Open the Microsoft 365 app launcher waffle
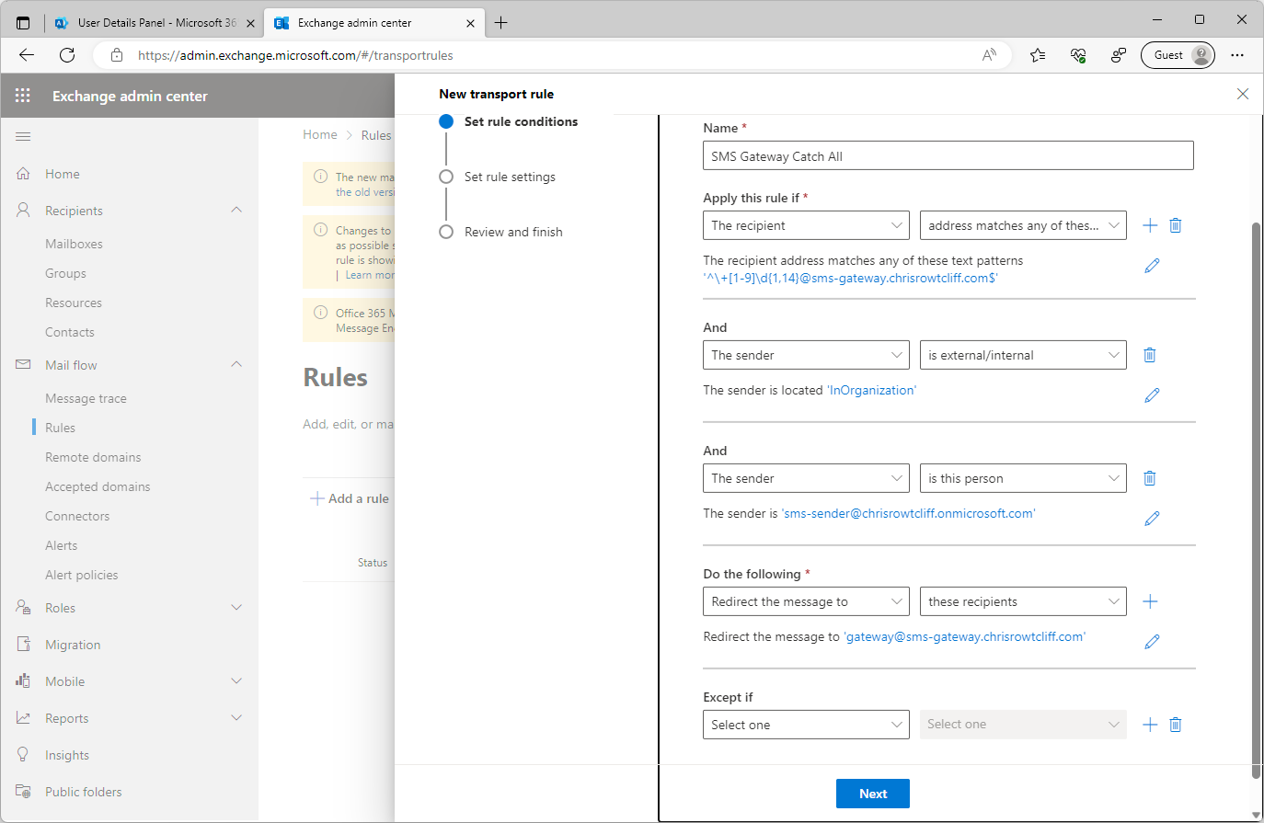This screenshot has height=823, width=1264. (x=22, y=95)
